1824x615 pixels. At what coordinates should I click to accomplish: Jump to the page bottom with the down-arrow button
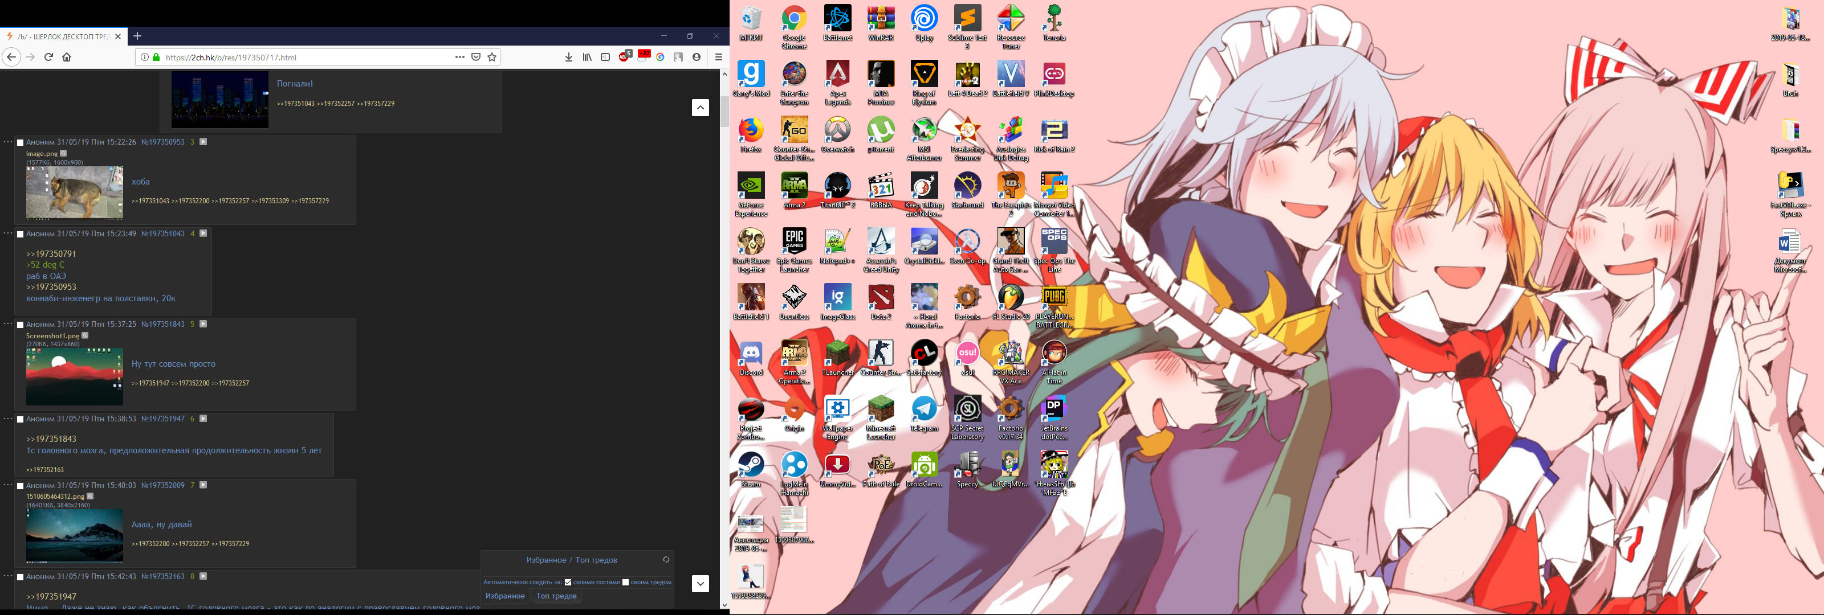click(701, 584)
